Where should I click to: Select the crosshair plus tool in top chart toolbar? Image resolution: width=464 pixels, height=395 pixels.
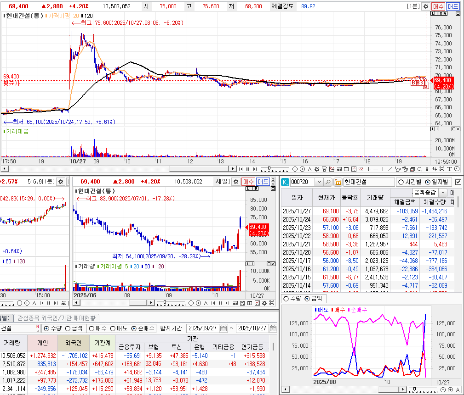[368, 169]
